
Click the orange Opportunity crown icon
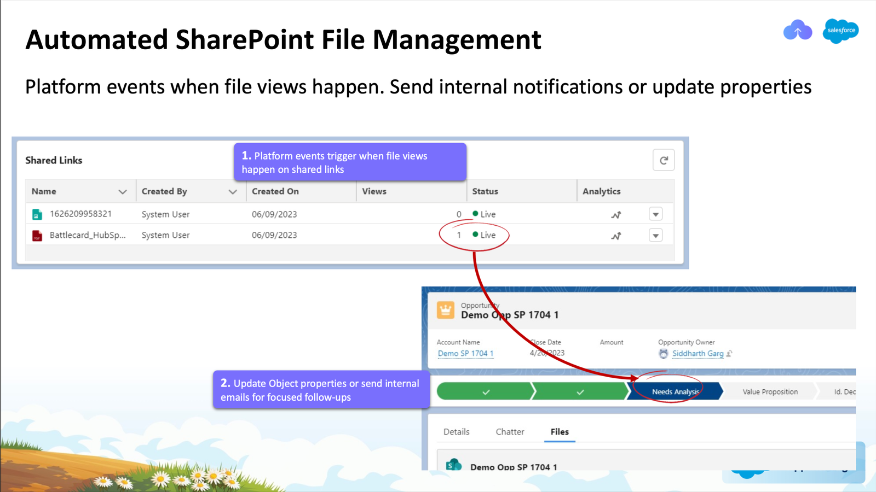click(x=446, y=310)
